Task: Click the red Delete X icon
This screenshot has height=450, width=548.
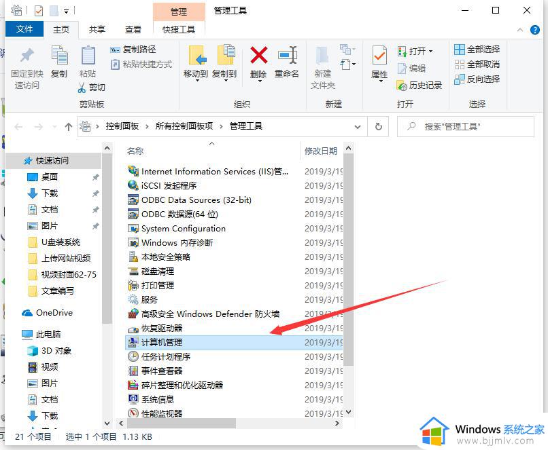Action: pos(258,56)
